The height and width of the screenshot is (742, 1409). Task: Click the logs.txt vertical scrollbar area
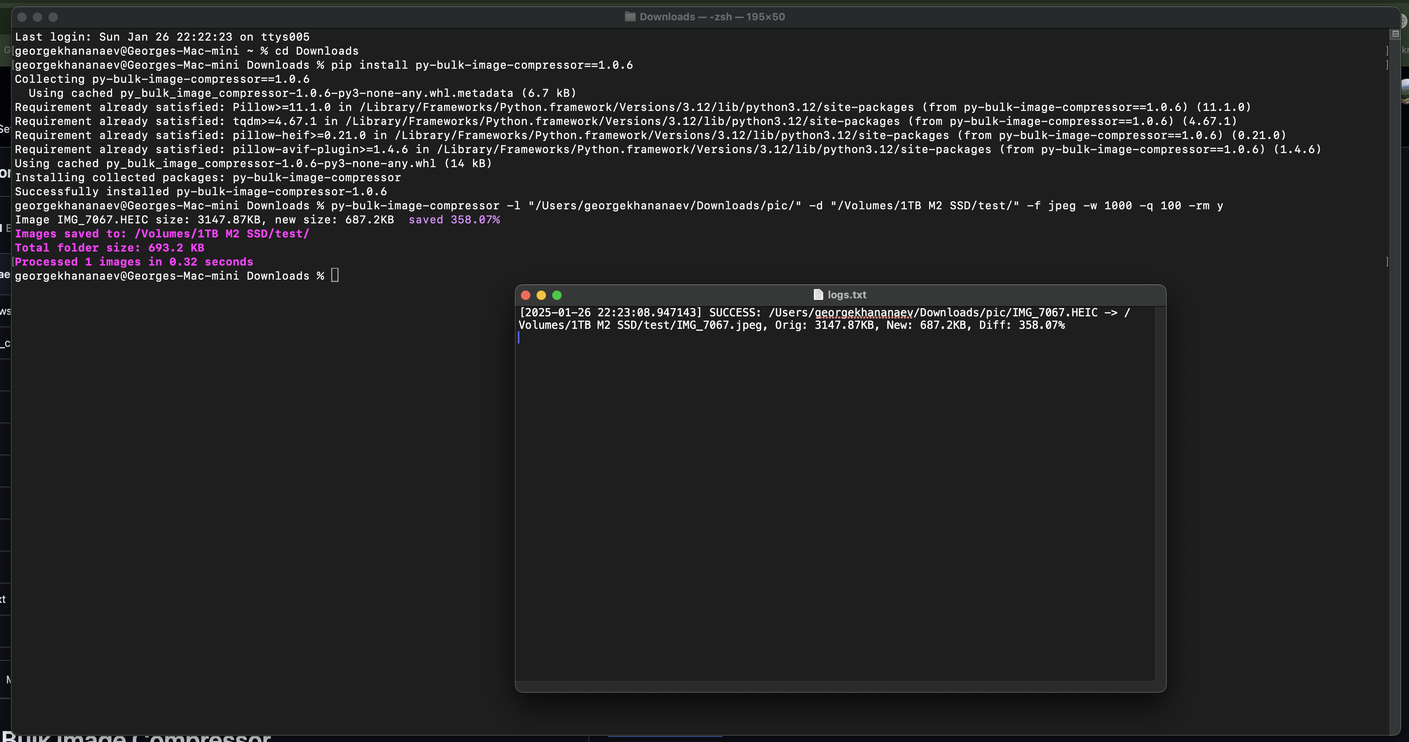click(x=1160, y=492)
